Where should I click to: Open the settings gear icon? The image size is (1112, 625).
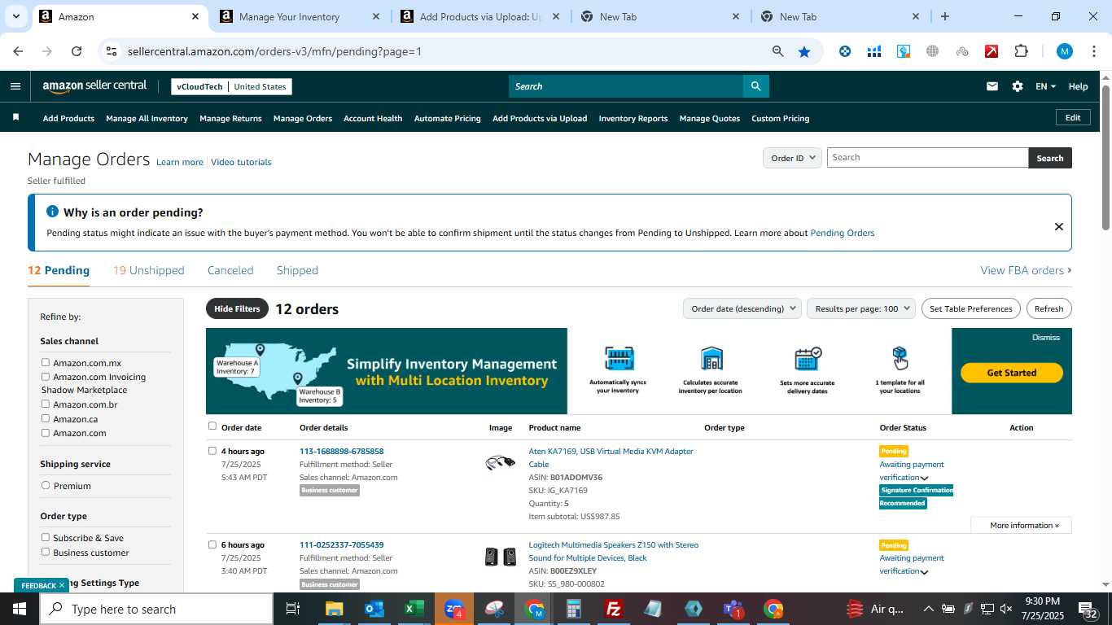(1017, 86)
